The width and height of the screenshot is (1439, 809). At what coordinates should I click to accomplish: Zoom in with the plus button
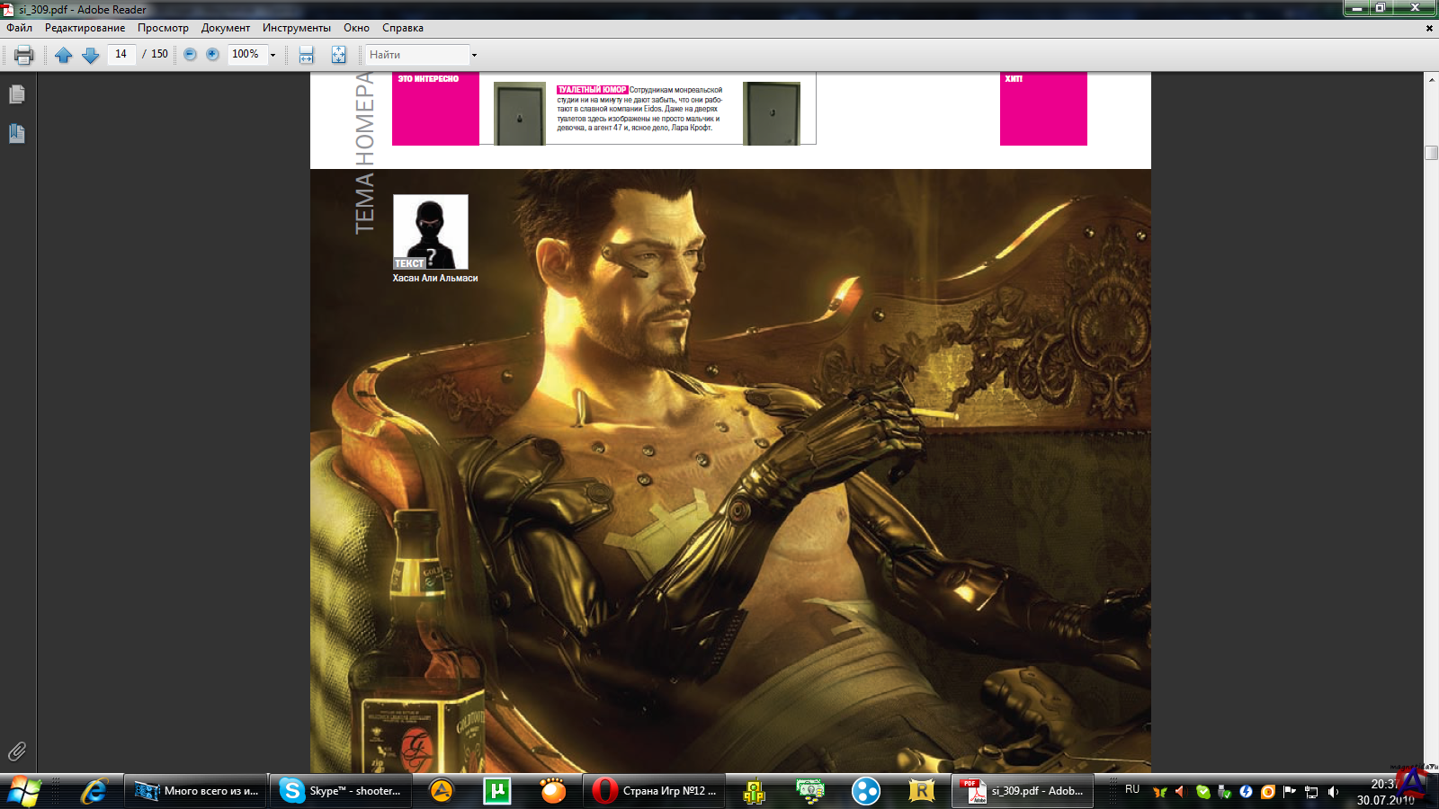pos(212,55)
